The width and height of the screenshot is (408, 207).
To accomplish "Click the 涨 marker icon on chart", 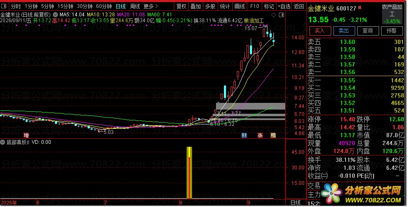I will (x=260, y=135).
